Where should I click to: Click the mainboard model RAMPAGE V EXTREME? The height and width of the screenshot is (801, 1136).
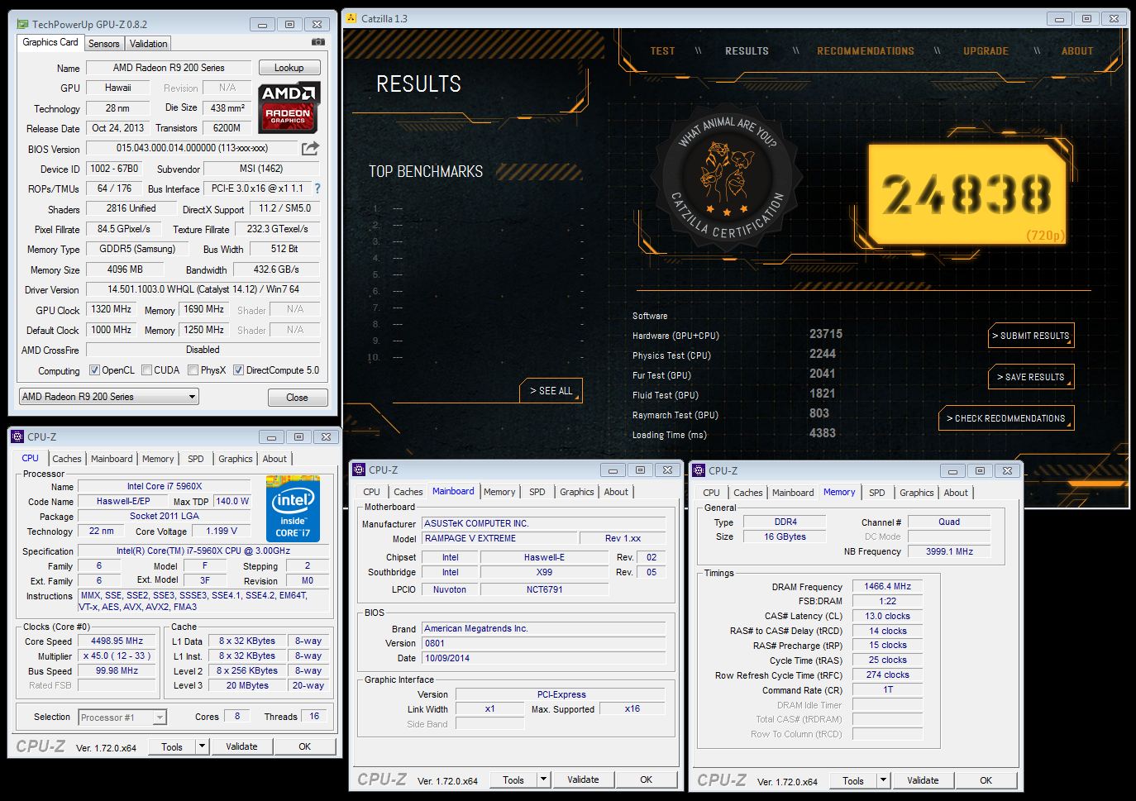click(x=499, y=538)
